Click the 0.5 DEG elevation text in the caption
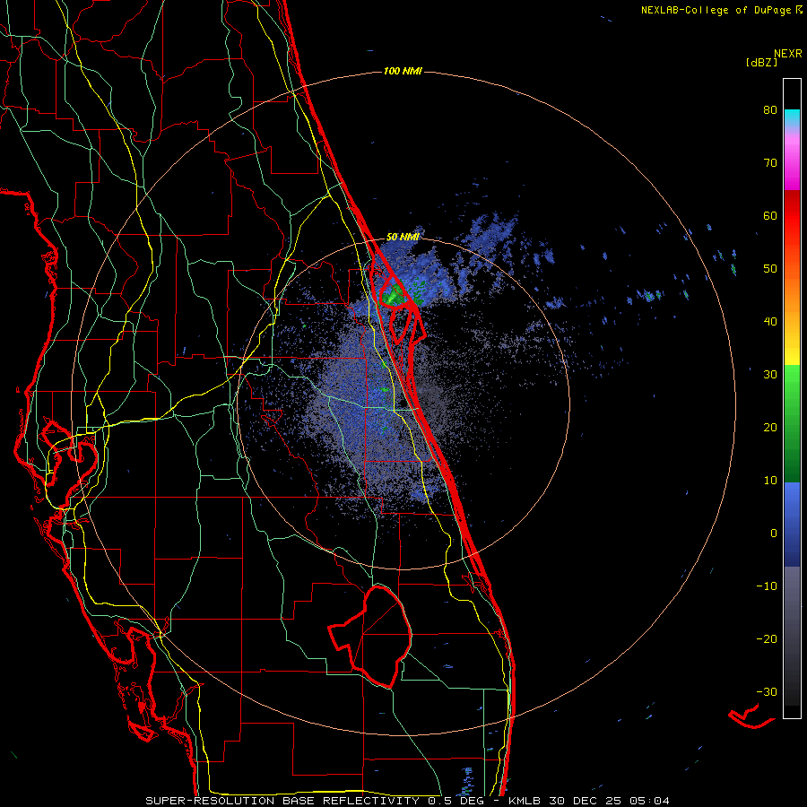Screen dimensions: 807x807 tap(456, 801)
